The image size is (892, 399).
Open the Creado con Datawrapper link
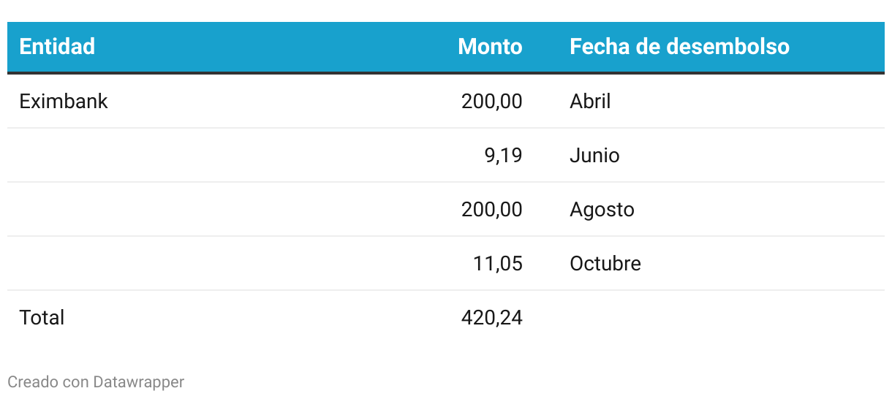[x=96, y=382]
